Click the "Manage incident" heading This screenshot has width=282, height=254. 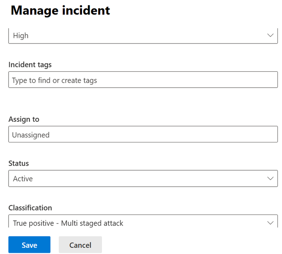click(x=60, y=11)
